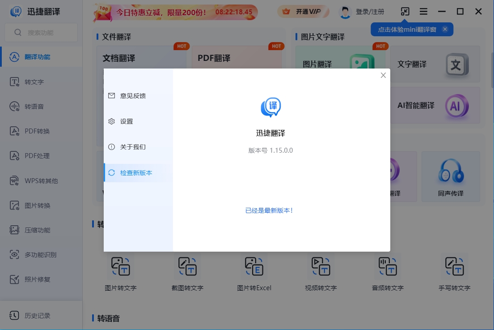Close the mini translation window tooltip

(x=445, y=30)
